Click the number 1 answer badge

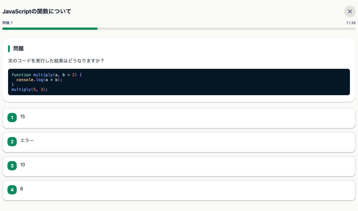pos(12,118)
